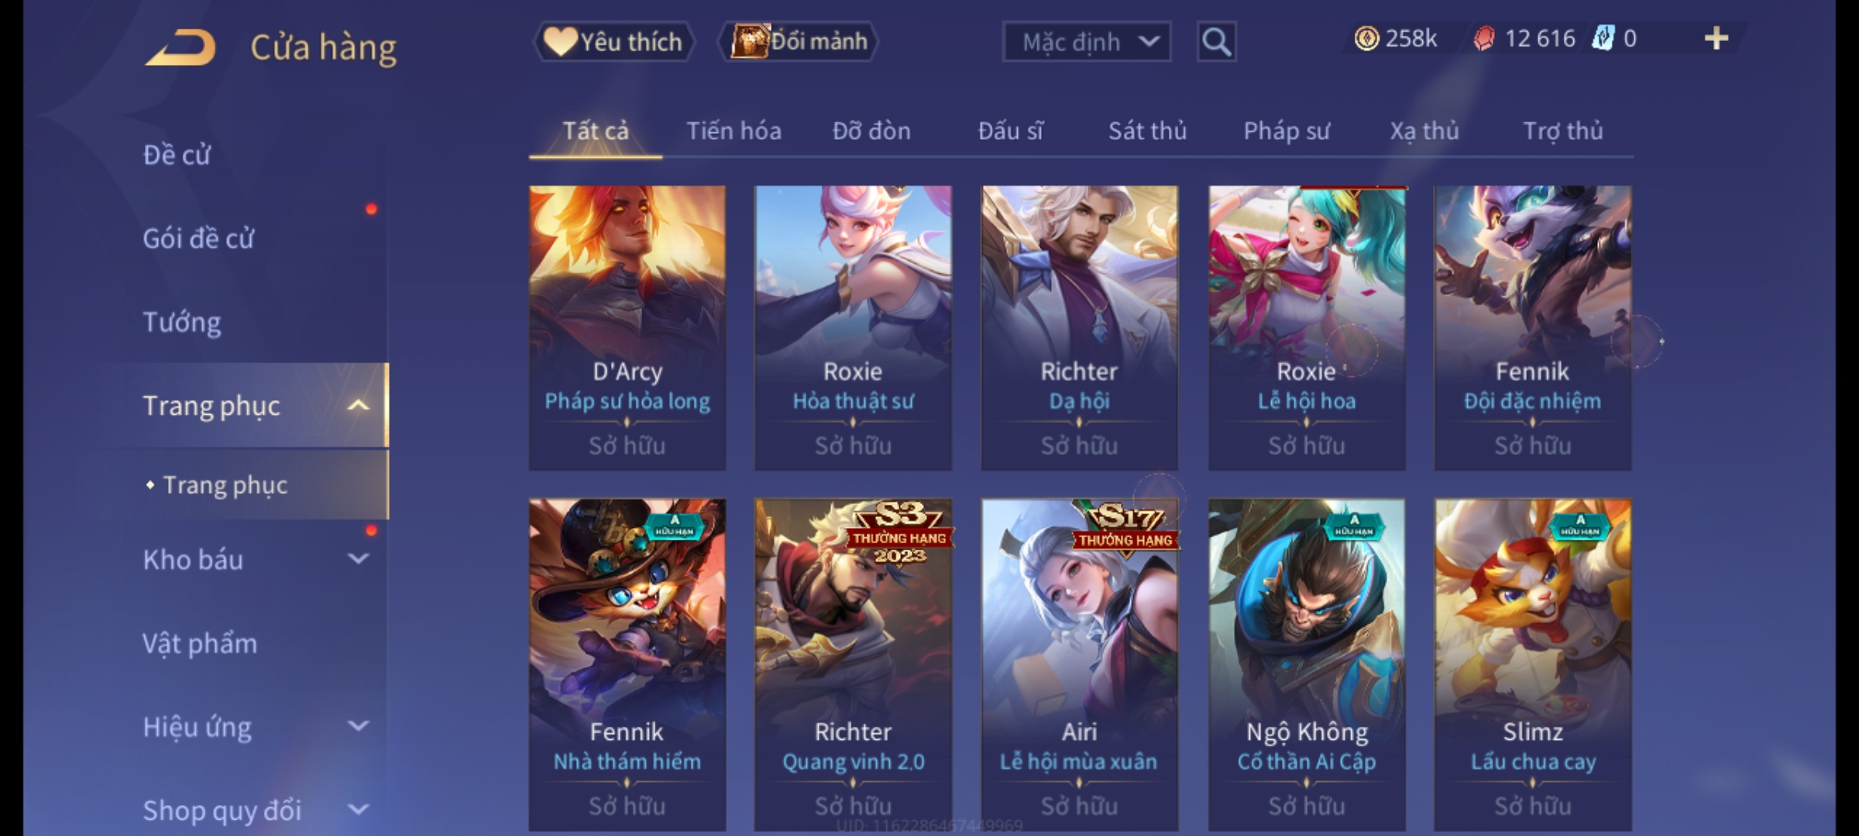The height and width of the screenshot is (836, 1859).
Task: Expand the Shop quy đổi section
Action: tap(358, 810)
